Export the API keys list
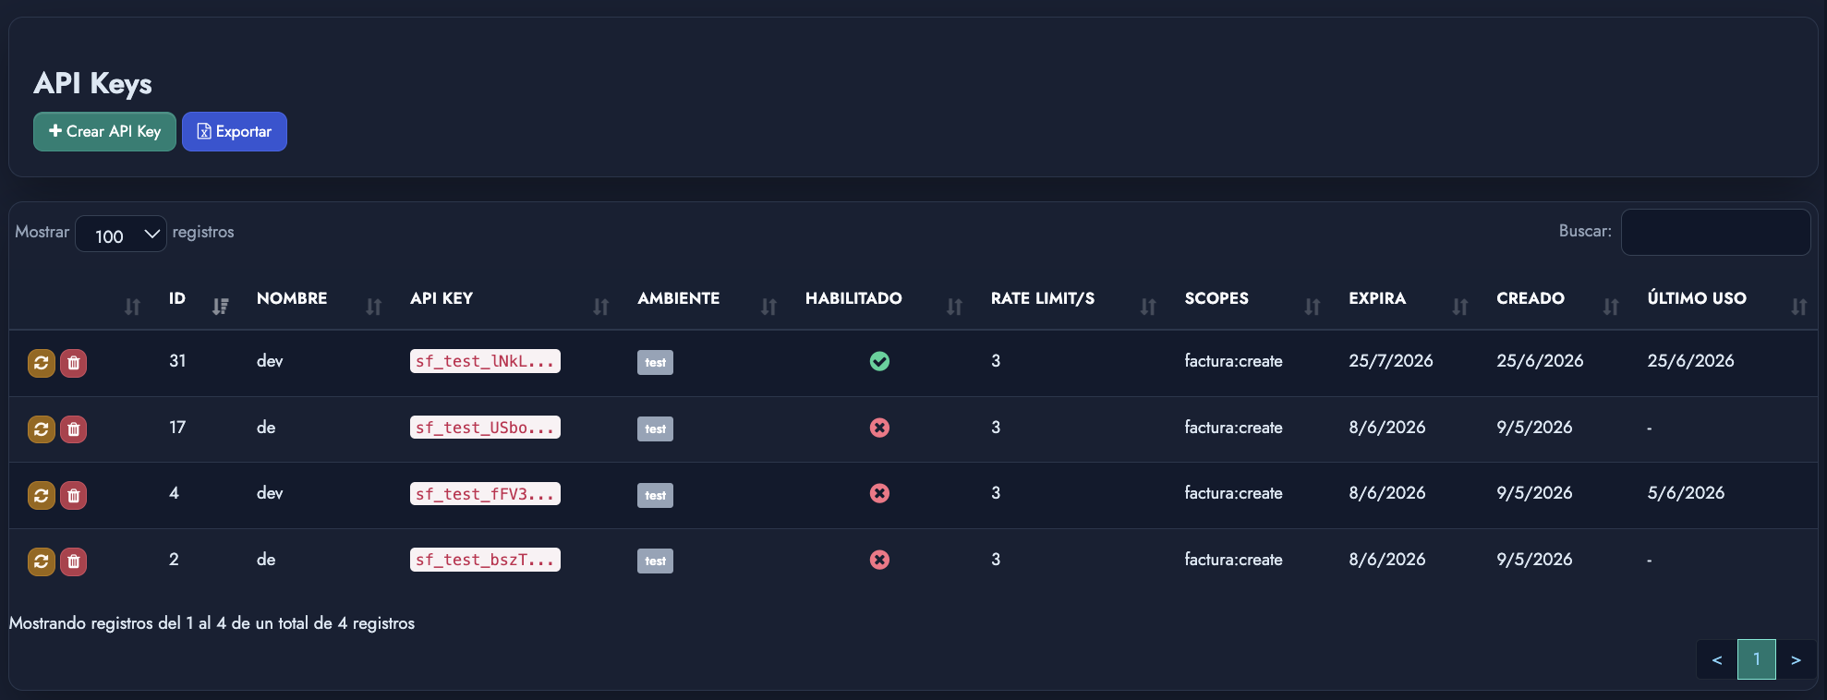This screenshot has width=1827, height=700. (235, 131)
